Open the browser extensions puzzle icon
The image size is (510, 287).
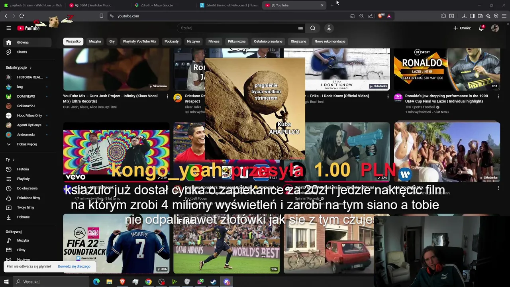tap(443, 16)
